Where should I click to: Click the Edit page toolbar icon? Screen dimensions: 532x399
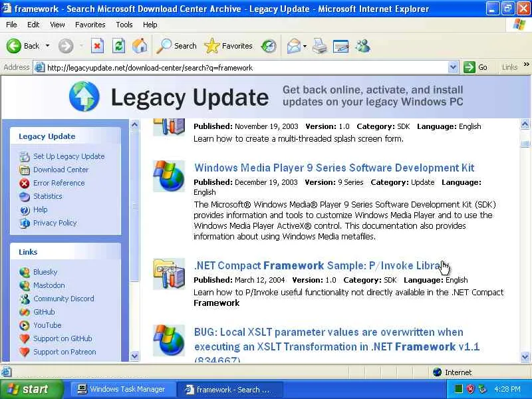tap(340, 46)
